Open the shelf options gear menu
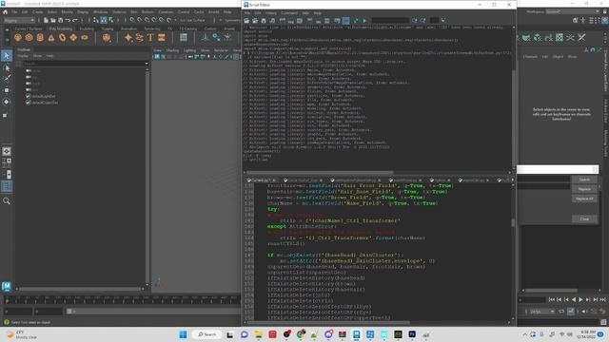This screenshot has width=609, height=342. pyautogui.click(x=7, y=39)
